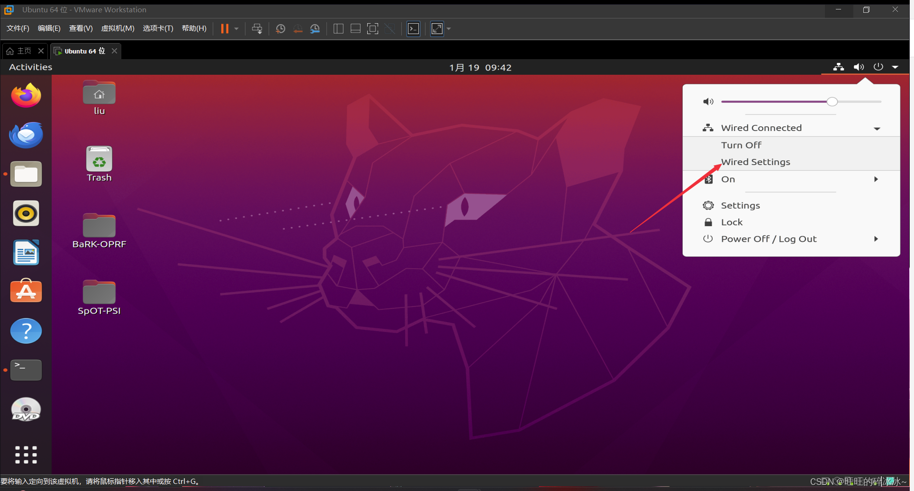Open the 帮助(H) menu
Viewport: 914px width, 491px height.
[x=194, y=28]
